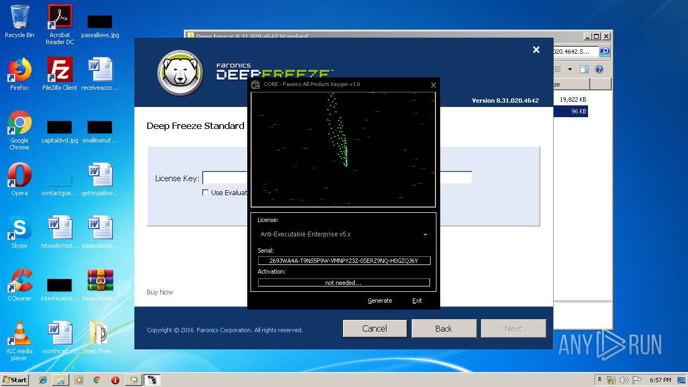The image size is (688, 387).
Task: Click Cancel in Deep Freeze installer
Action: tap(375, 328)
